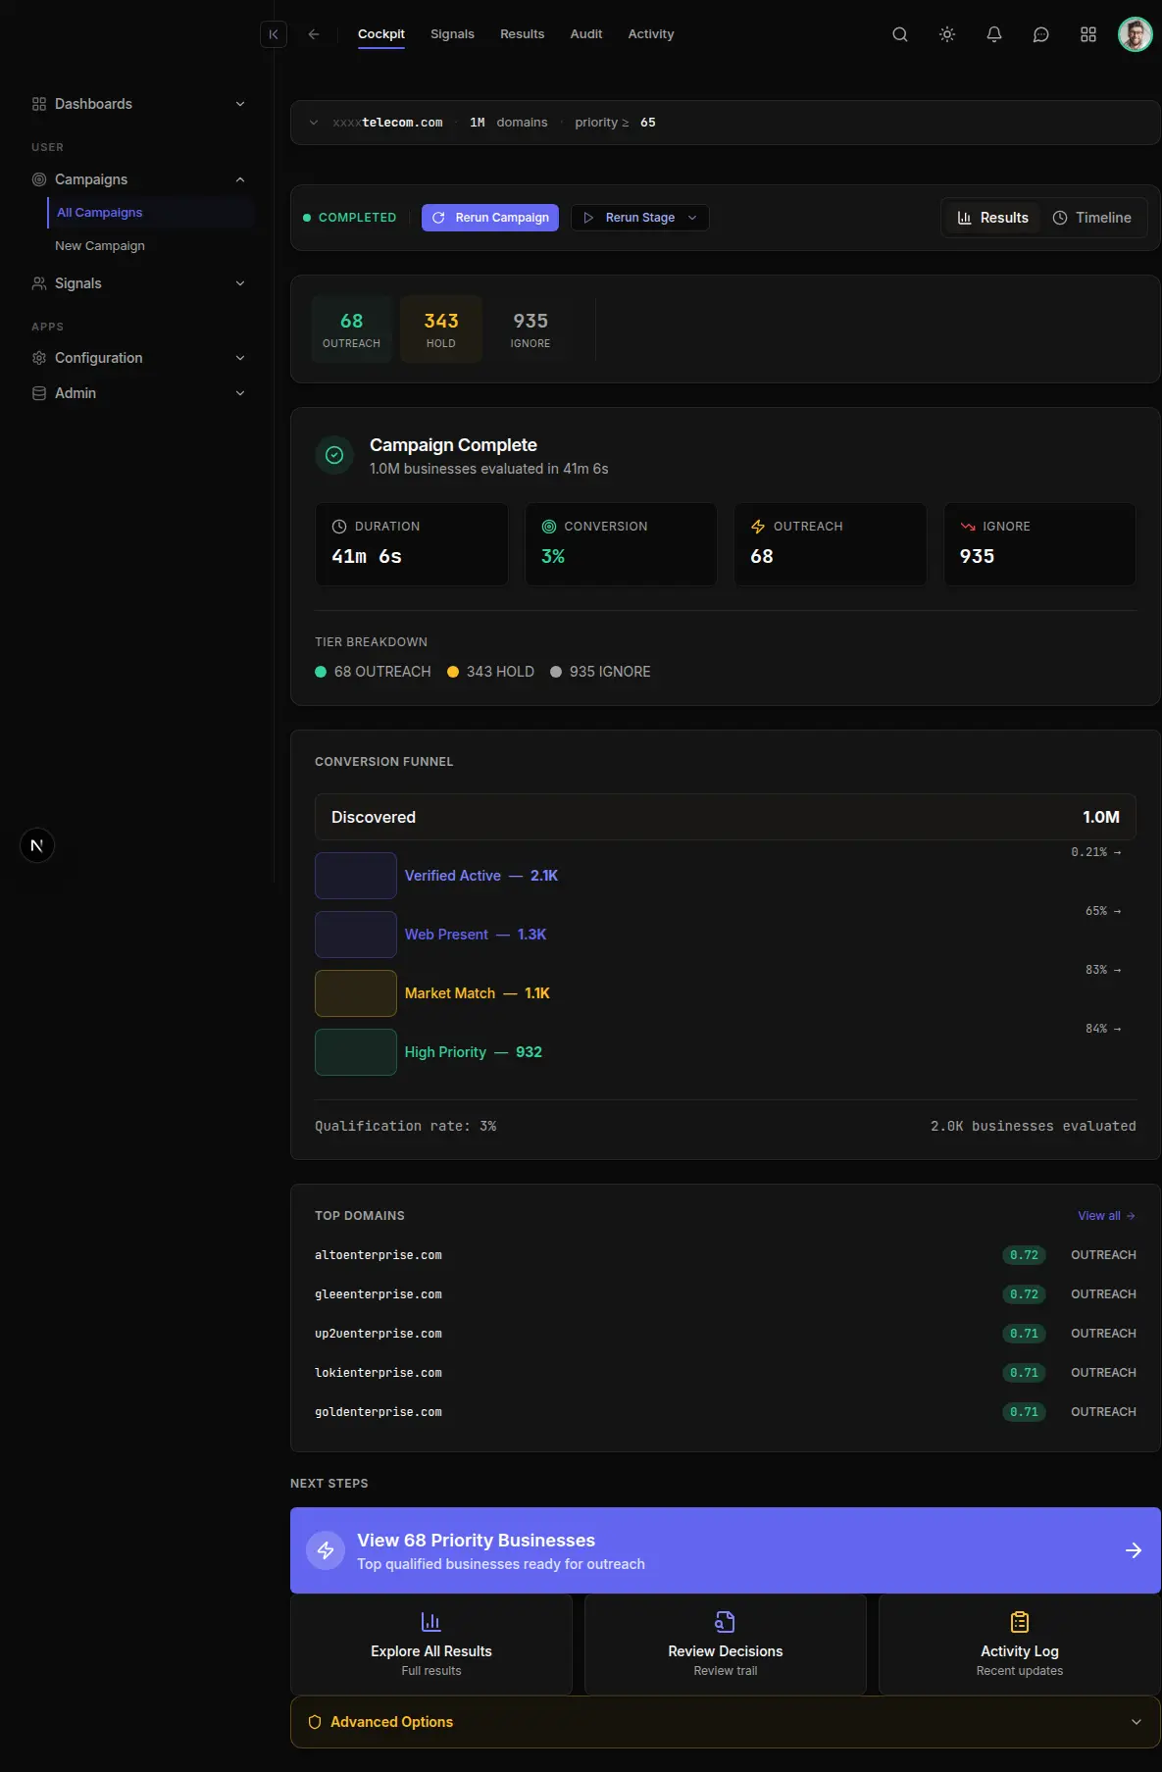Switch to the Signals top tab
Screen dimensions: 1162x1772
452,34
